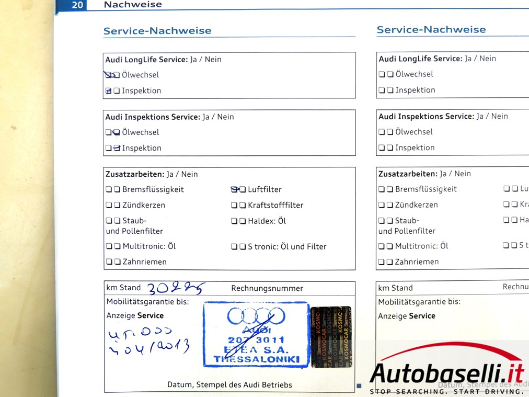Image resolution: width=529 pixels, height=397 pixels.
Task: Tick Nein box for Zündkerzen in the filled-in form
Action: 117,205
